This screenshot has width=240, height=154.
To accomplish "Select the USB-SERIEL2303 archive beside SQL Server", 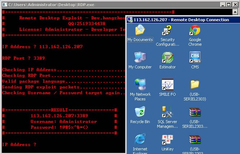I will (195, 112).
